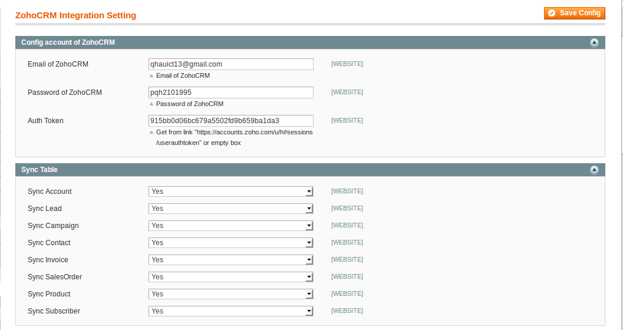Click the 'Auth Token' field label
Viewport: 623px width, 330px height.
tap(45, 121)
